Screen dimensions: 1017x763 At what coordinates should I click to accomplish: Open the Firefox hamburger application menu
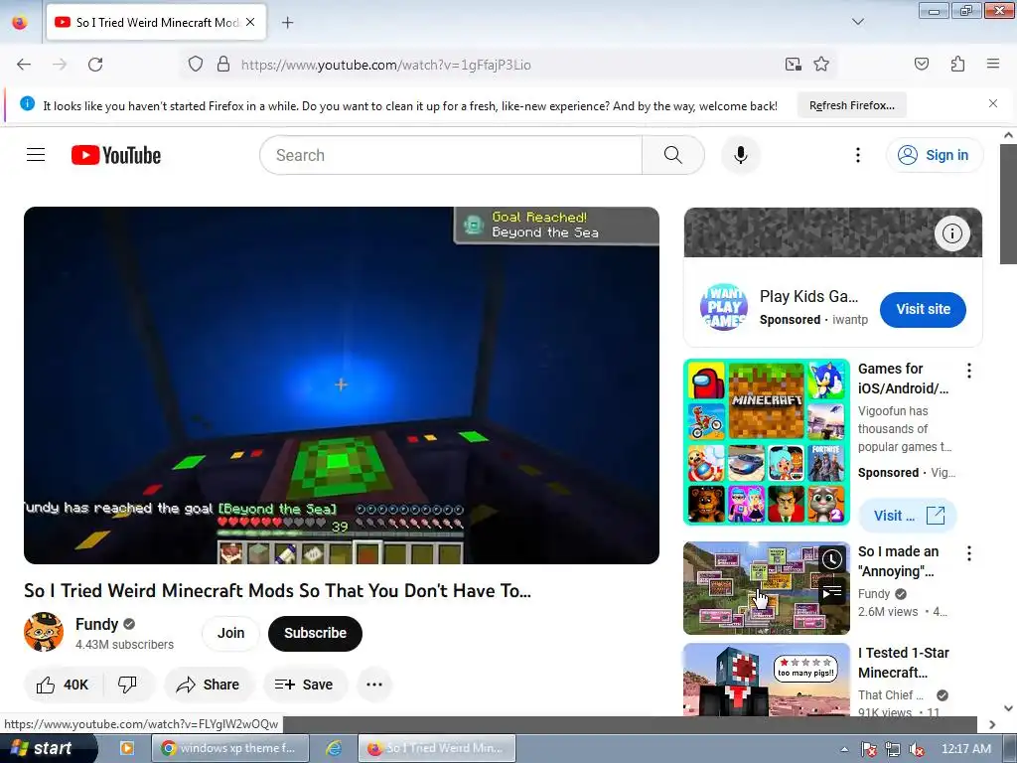(x=992, y=65)
